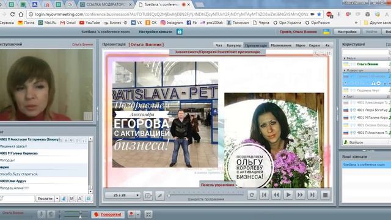Click the upload PowerPoint presentation banner
The image size is (391, 220).
[x=217, y=52]
